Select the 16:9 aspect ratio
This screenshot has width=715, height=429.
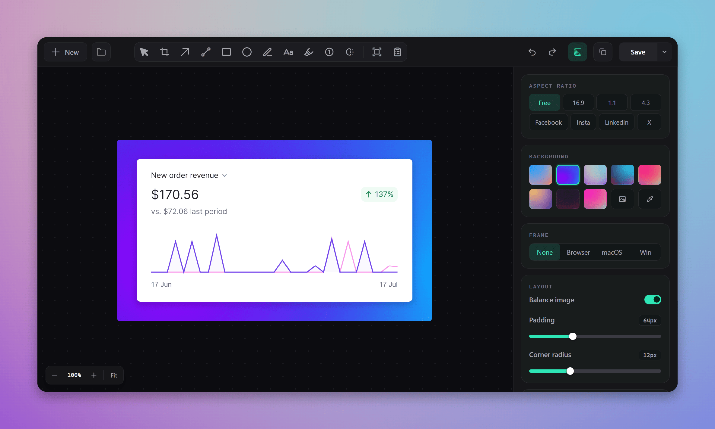click(x=578, y=103)
